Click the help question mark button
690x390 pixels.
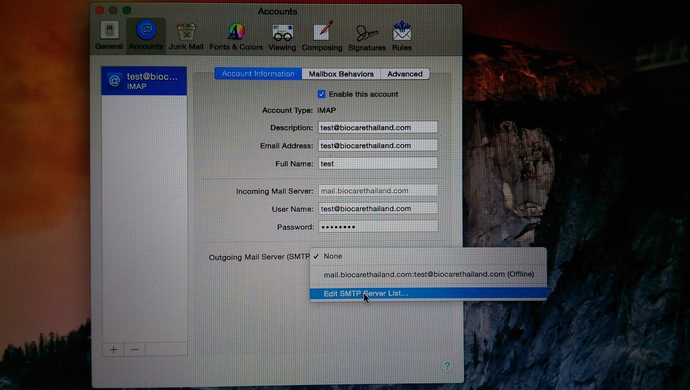coord(447,366)
